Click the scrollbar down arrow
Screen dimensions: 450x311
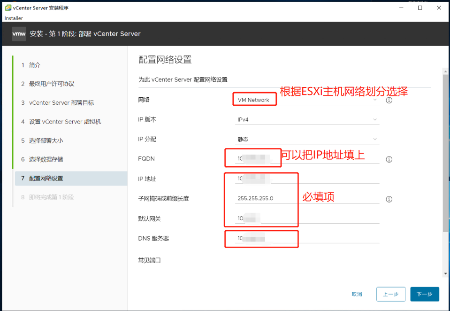(445, 273)
